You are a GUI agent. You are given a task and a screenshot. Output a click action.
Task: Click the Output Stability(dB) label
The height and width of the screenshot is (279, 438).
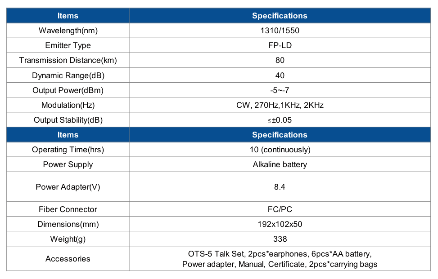[x=68, y=120]
